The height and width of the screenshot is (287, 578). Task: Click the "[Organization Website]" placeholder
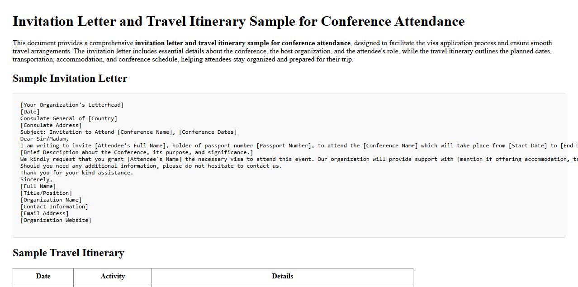(x=56, y=220)
